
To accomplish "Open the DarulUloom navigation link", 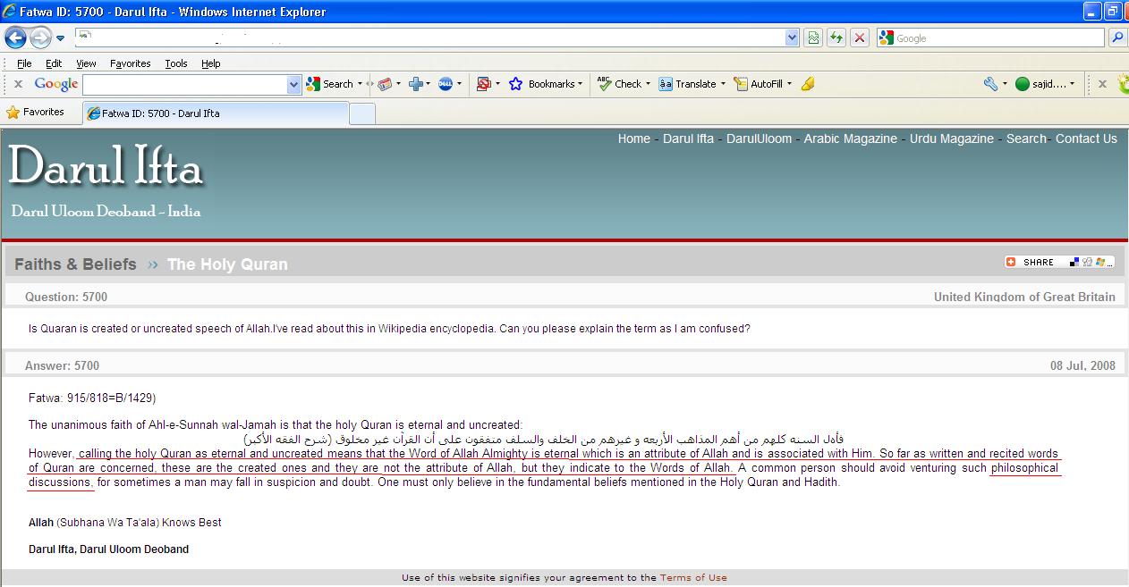I will point(759,138).
